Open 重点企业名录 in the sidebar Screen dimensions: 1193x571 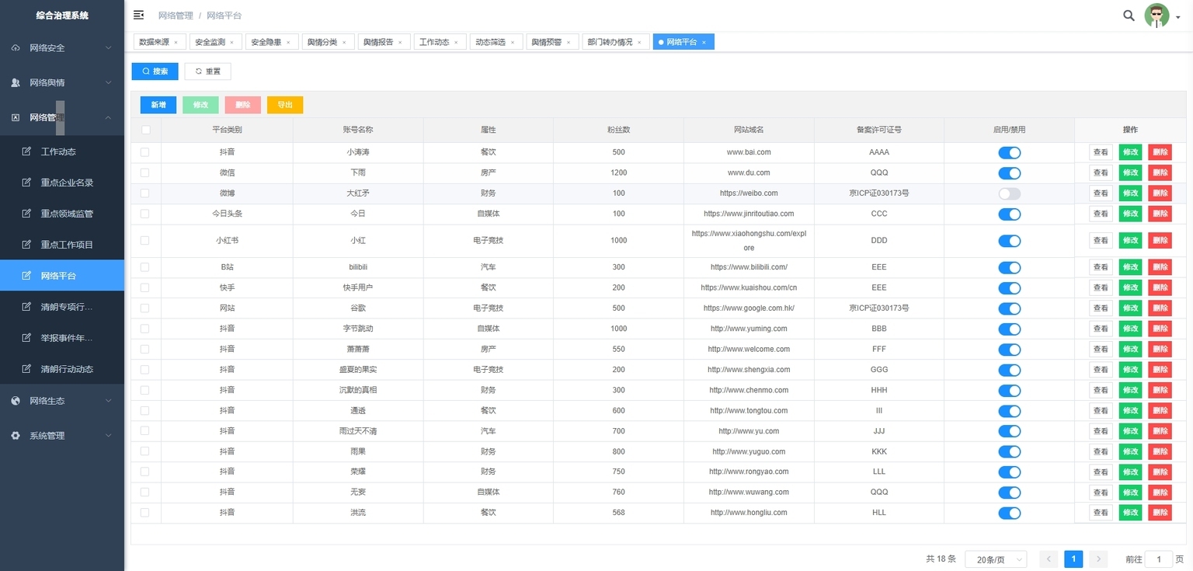[x=67, y=183]
